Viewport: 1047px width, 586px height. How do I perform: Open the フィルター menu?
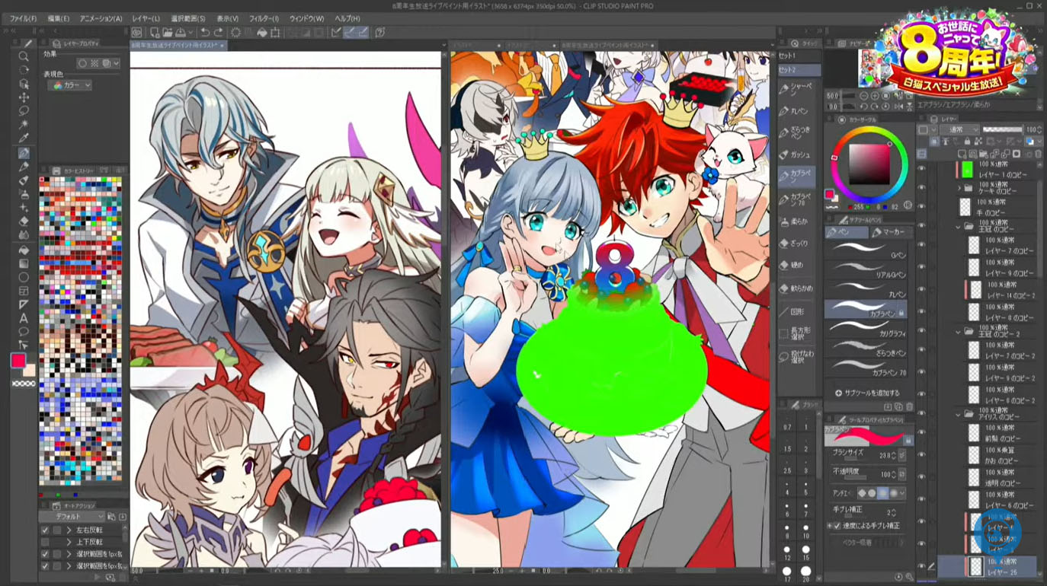click(264, 18)
